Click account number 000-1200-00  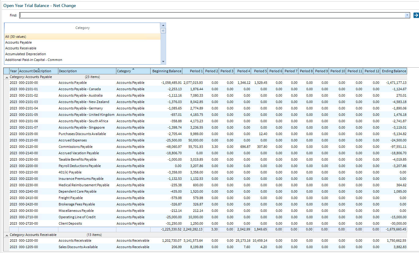(x=28, y=241)
